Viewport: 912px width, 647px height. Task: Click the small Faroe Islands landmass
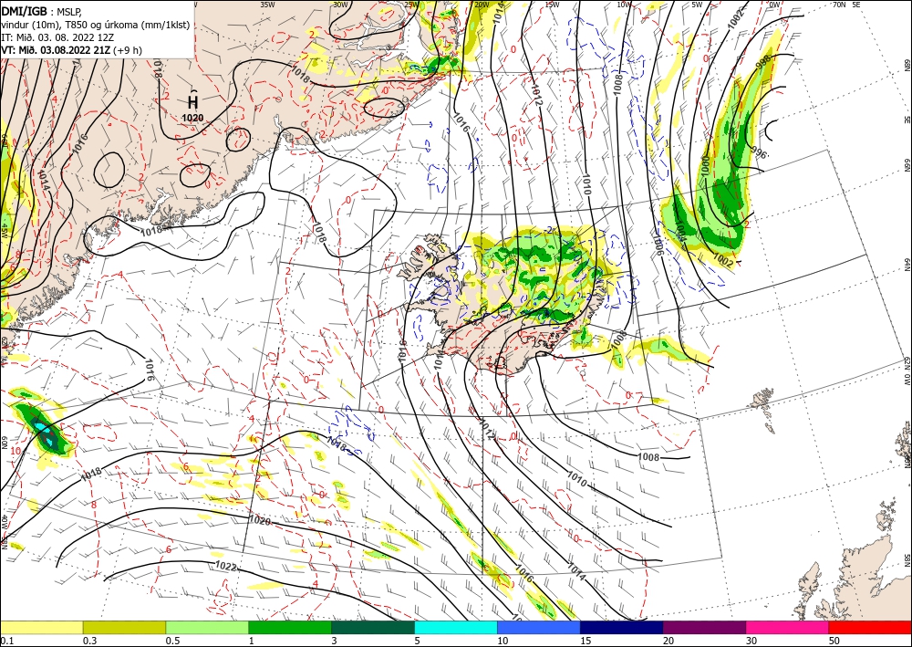tap(762, 401)
